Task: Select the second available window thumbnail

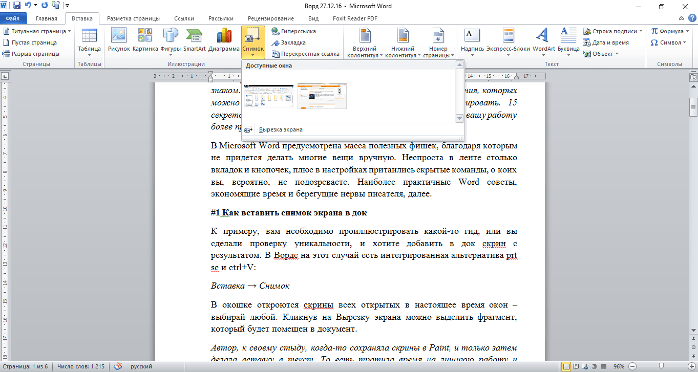Action: point(322,96)
